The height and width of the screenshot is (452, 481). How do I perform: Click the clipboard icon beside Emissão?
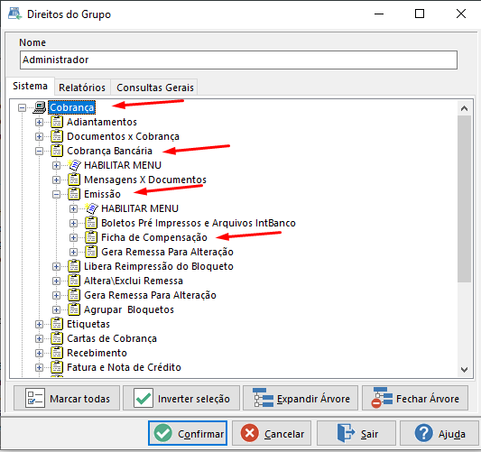[x=74, y=194]
